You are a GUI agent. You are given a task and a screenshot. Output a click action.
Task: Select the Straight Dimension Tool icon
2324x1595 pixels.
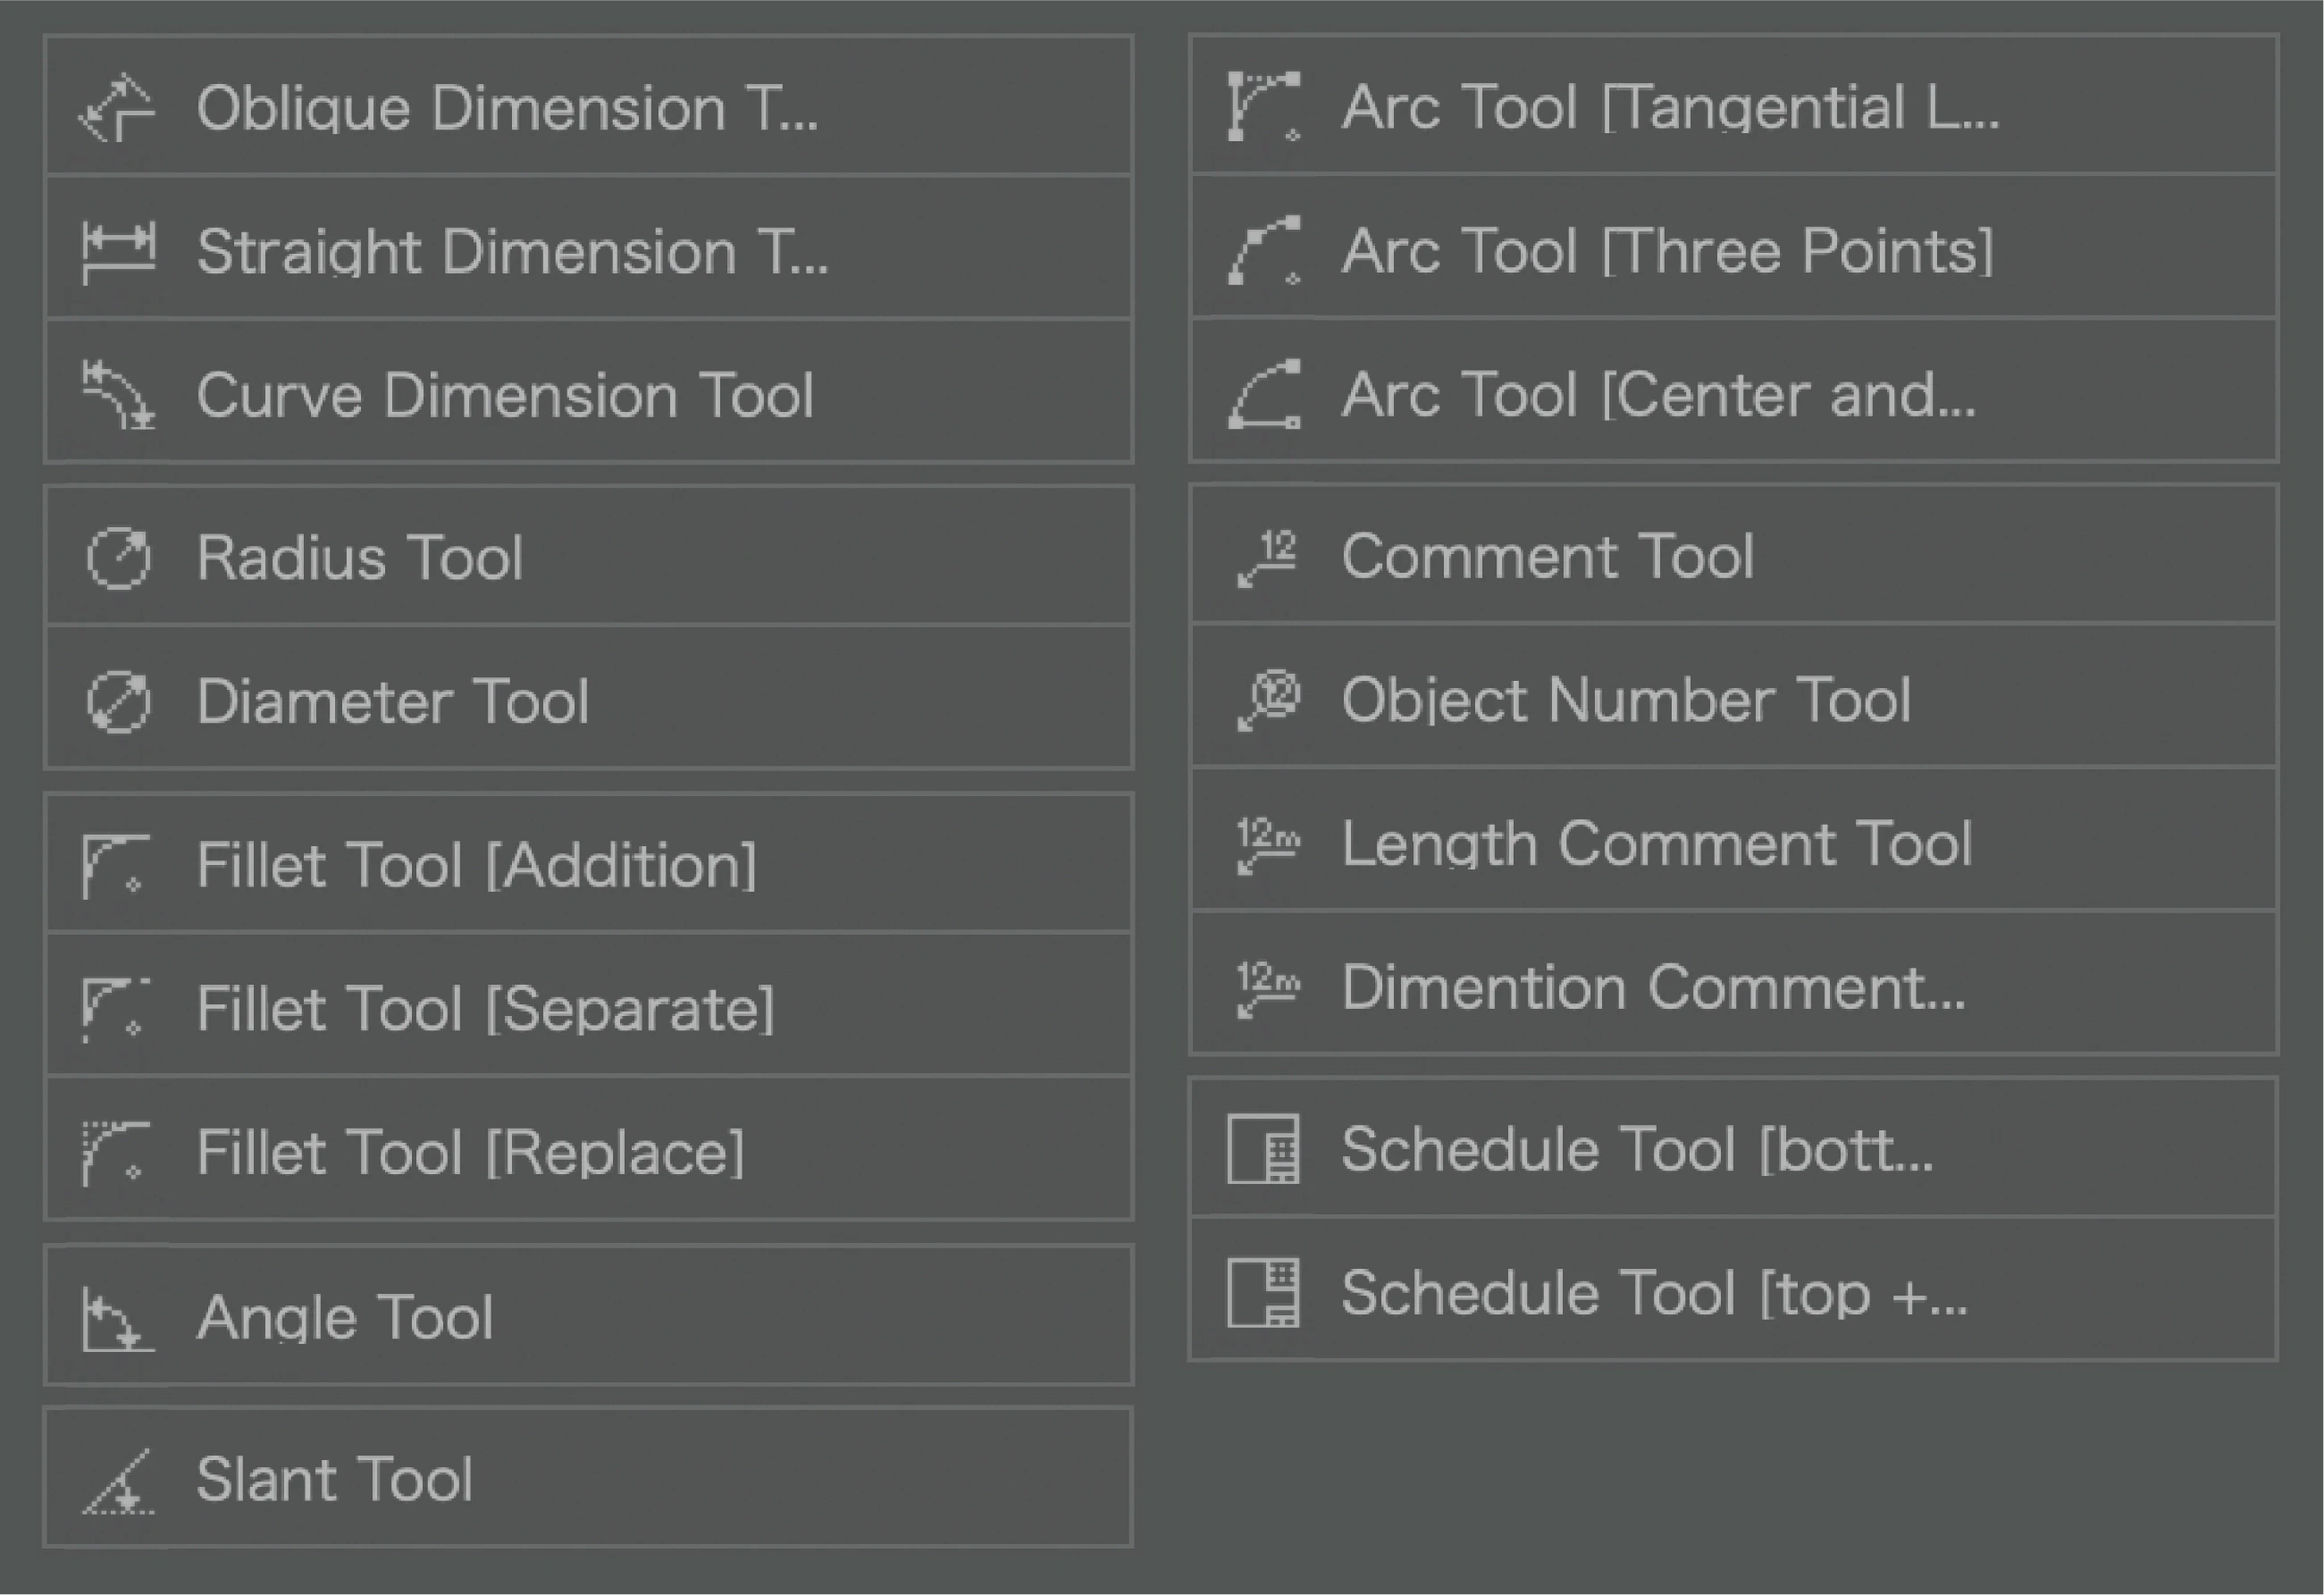tap(117, 250)
